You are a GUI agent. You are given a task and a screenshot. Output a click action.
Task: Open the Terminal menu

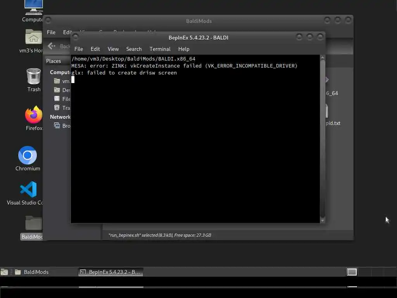click(x=160, y=49)
